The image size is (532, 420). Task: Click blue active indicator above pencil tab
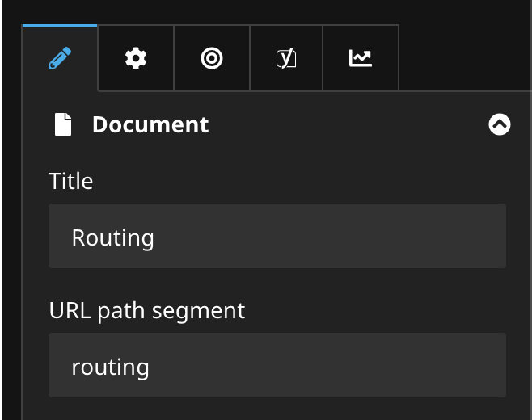(60, 26)
